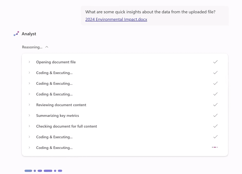The height and width of the screenshot is (174, 242).
Task: Expand "Checking document for full content" chevron
Action: pyautogui.click(x=29, y=126)
